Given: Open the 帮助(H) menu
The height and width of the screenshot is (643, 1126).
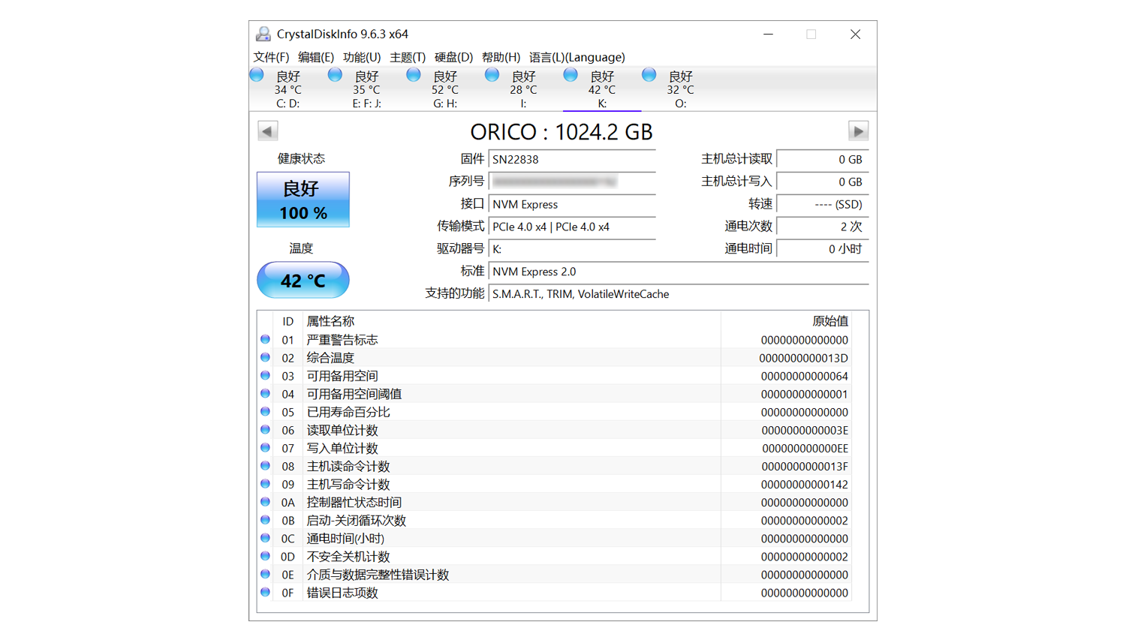Looking at the screenshot, I should pos(501,57).
